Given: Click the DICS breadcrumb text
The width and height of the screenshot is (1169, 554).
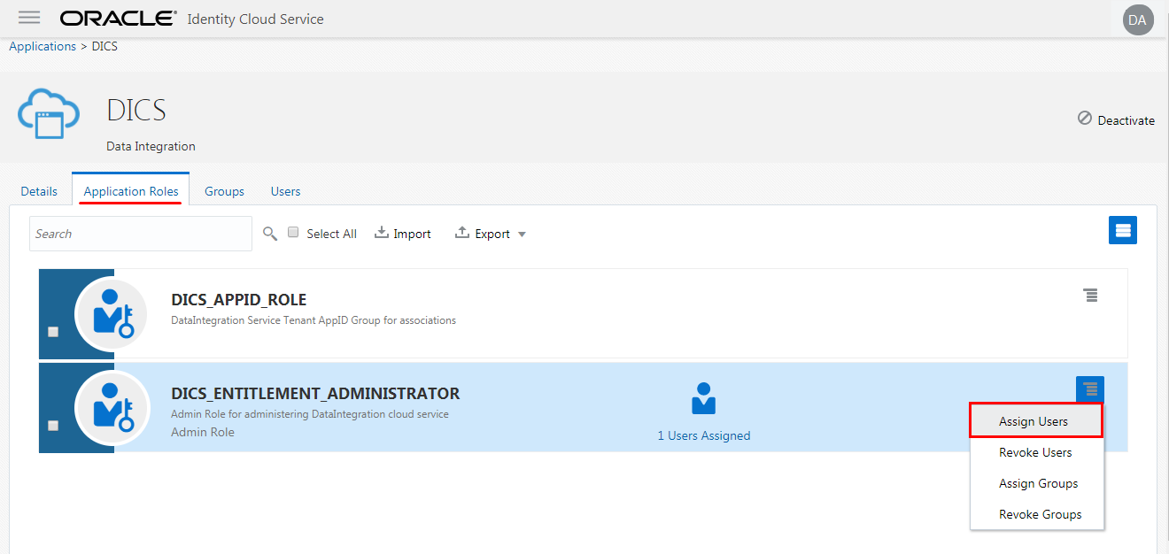Looking at the screenshot, I should tap(105, 46).
